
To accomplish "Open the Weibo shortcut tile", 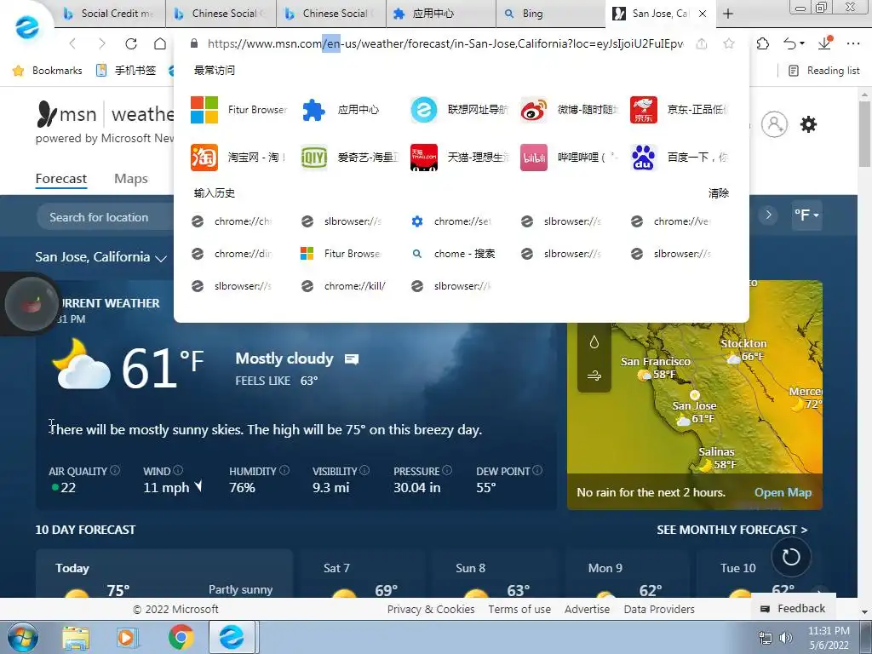I will [569, 110].
